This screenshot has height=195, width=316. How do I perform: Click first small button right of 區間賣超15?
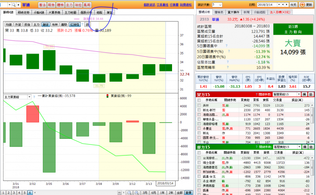coord(305,147)
